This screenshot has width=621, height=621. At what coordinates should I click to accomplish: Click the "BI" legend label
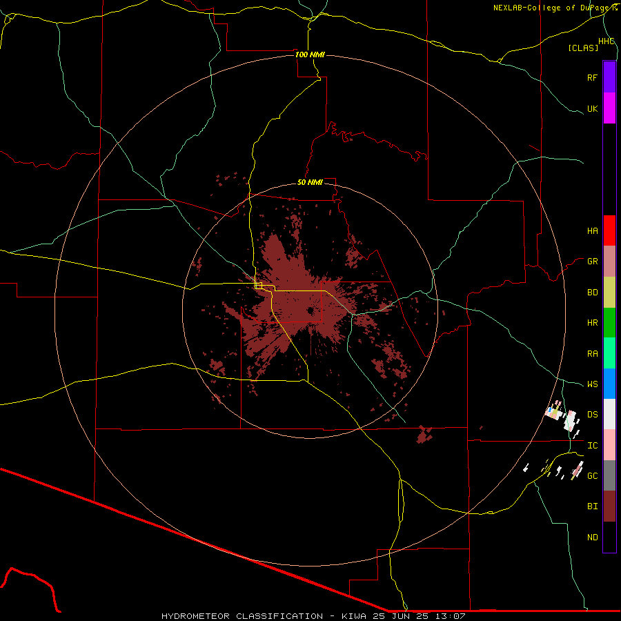592,506
